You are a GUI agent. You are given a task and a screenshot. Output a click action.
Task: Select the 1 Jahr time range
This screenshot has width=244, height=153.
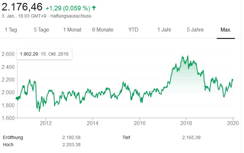coord(164,30)
